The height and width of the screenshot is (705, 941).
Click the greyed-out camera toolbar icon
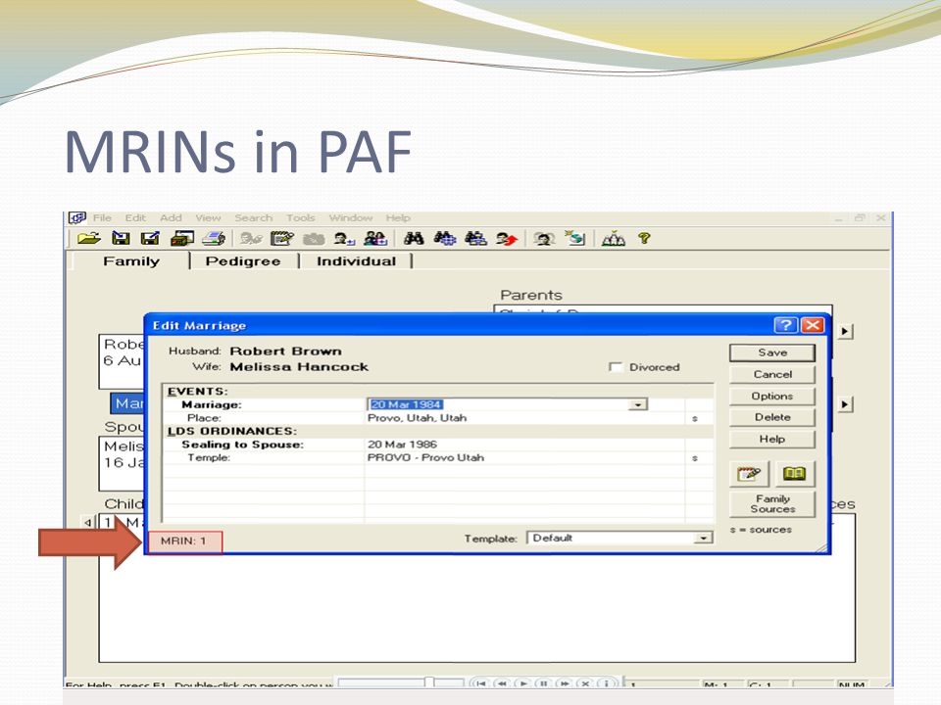[x=314, y=239]
